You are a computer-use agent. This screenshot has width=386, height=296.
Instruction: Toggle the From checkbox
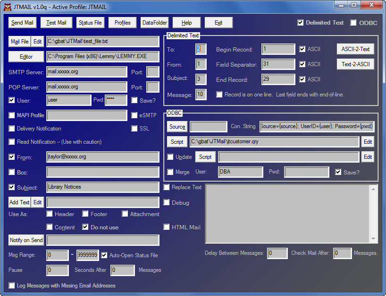click(12, 157)
